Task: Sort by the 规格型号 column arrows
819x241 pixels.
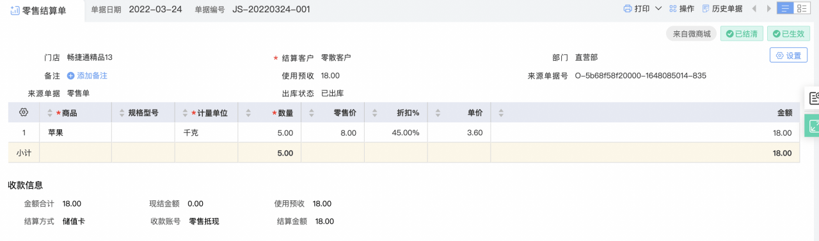Action: pyautogui.click(x=122, y=113)
